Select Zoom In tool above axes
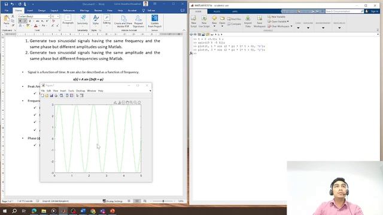383x215 pixels. pyautogui.click(x=131, y=103)
